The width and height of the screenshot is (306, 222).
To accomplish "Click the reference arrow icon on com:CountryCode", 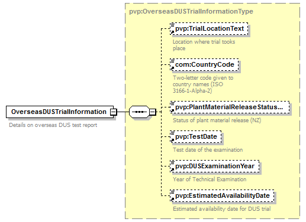I will point(172,68).
